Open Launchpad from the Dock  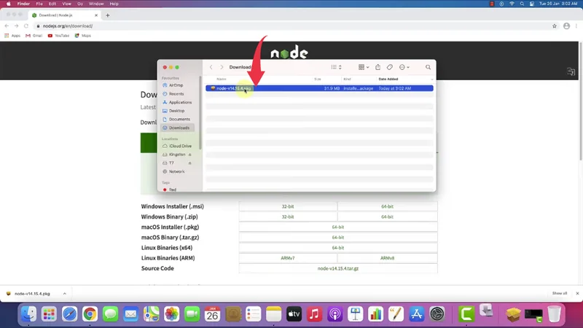(49, 314)
